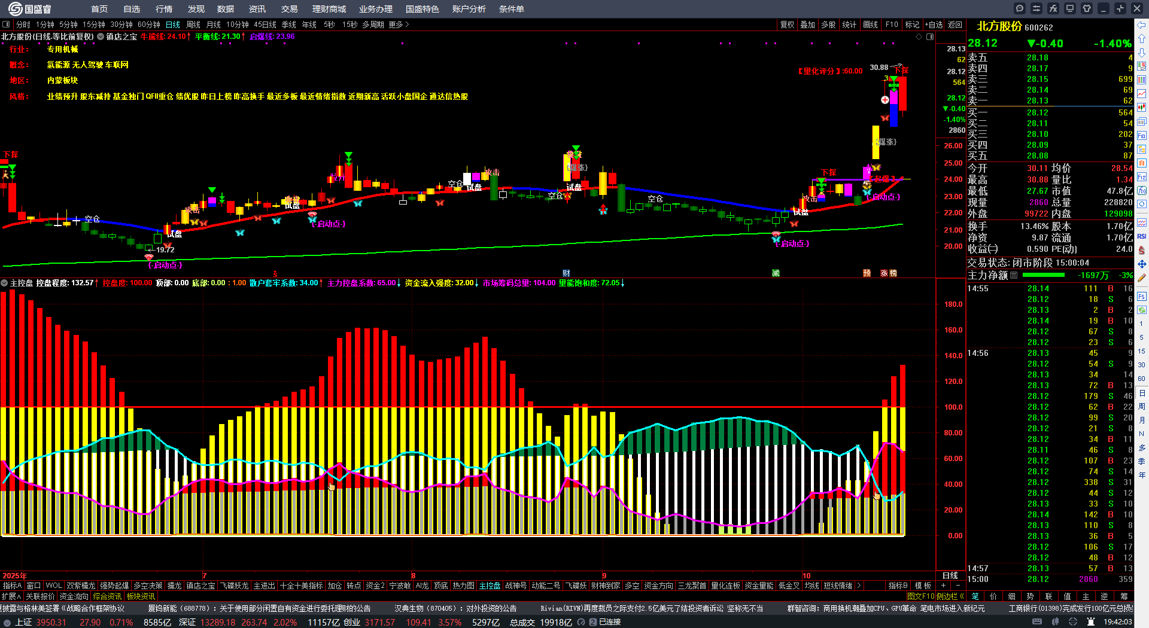Click the red S sidebar icon

click(x=1142, y=250)
